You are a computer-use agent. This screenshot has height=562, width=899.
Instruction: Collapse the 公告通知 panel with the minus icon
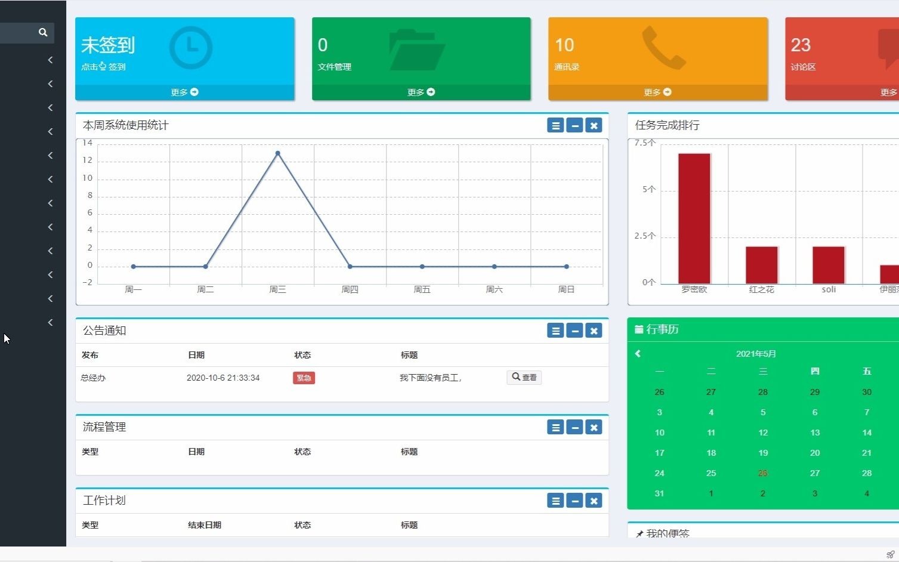click(x=574, y=331)
